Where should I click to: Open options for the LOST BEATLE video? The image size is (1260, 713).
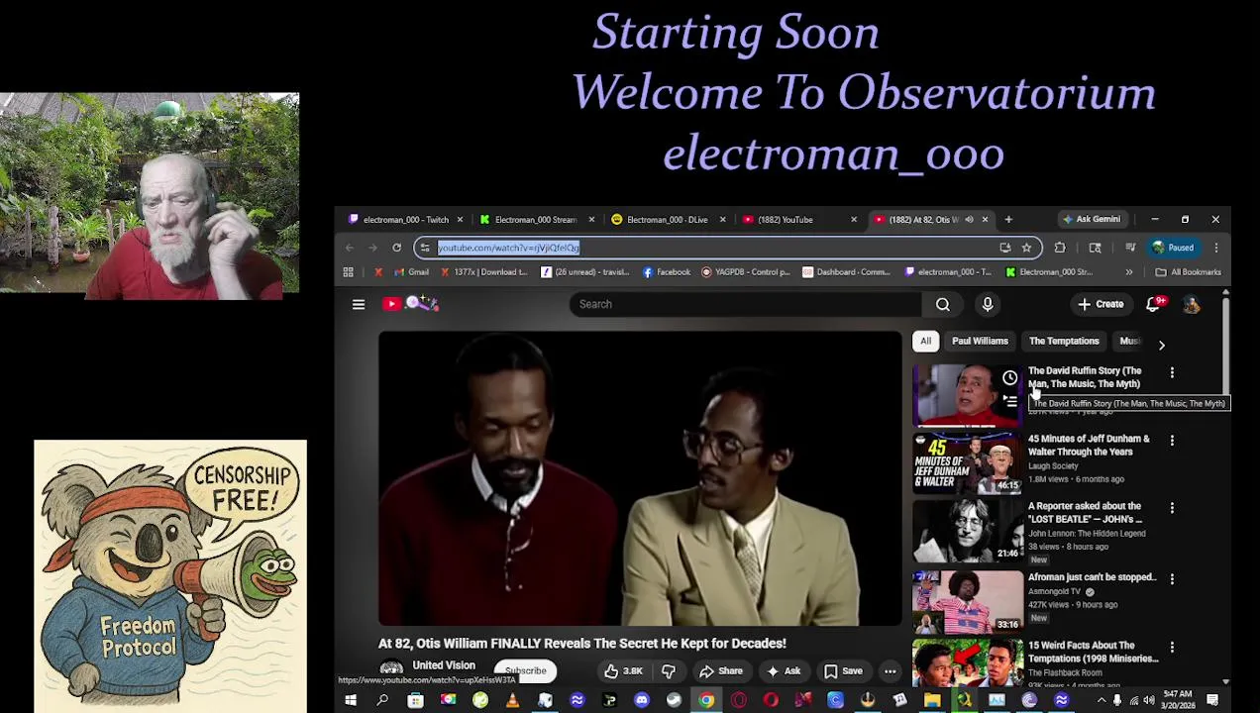coord(1172,508)
